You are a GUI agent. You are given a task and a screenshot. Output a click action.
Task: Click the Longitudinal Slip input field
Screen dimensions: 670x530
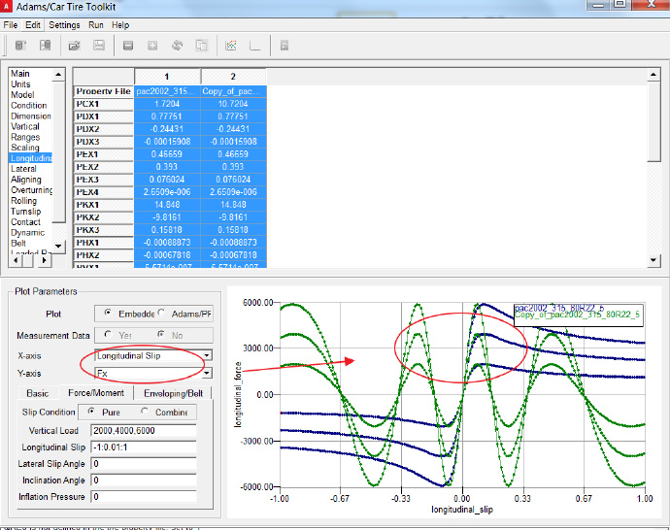[143, 447]
